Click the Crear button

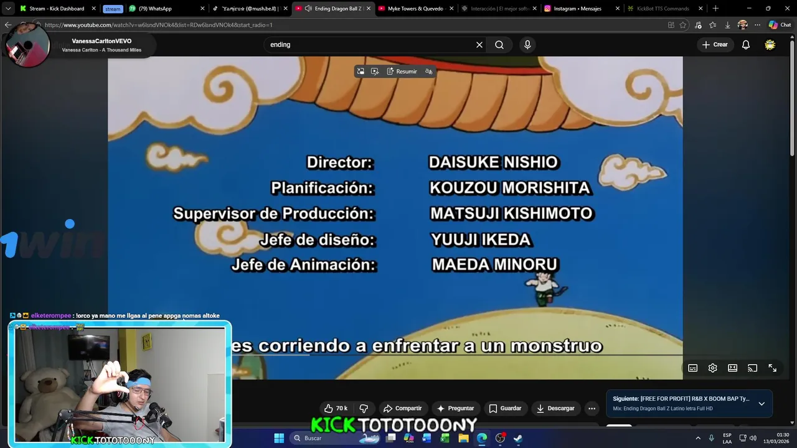tap(715, 45)
